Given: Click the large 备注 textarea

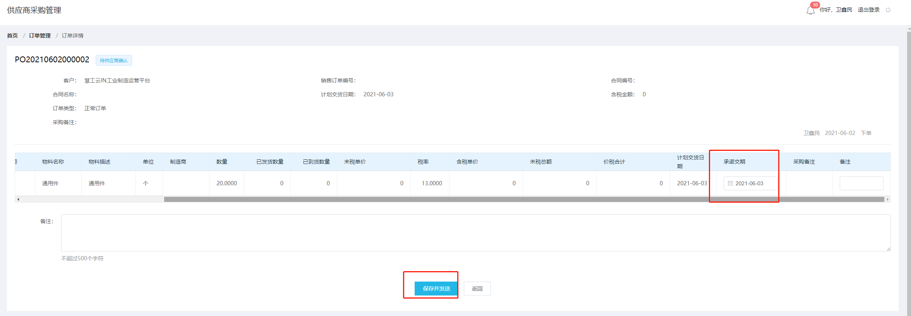Looking at the screenshot, I should pyautogui.click(x=475, y=233).
